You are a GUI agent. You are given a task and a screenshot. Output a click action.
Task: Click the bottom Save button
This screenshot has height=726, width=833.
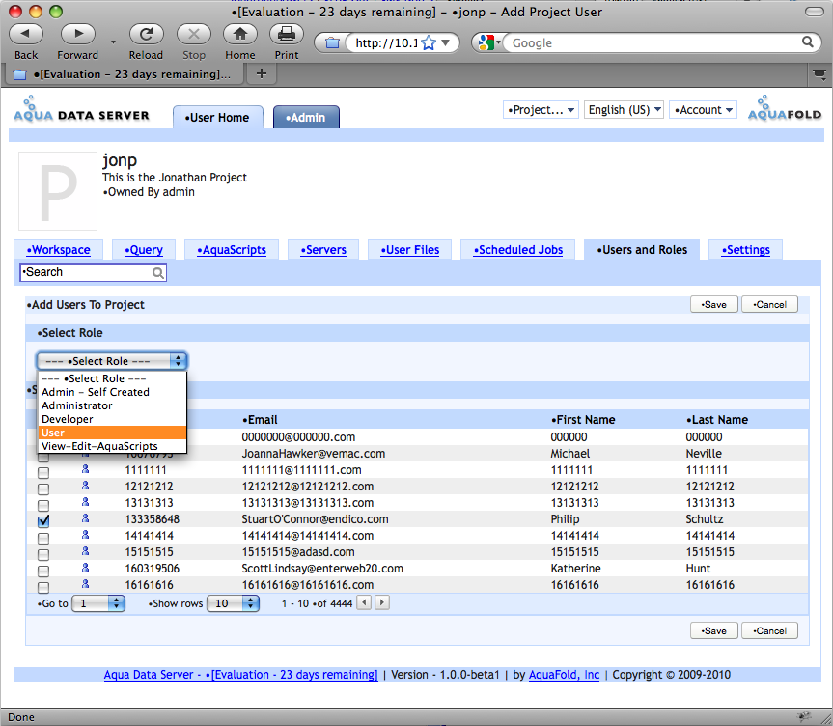coord(714,630)
